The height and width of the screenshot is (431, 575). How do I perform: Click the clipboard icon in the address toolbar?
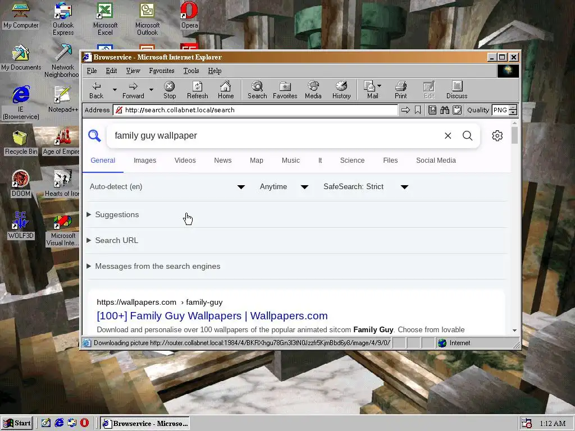(457, 110)
